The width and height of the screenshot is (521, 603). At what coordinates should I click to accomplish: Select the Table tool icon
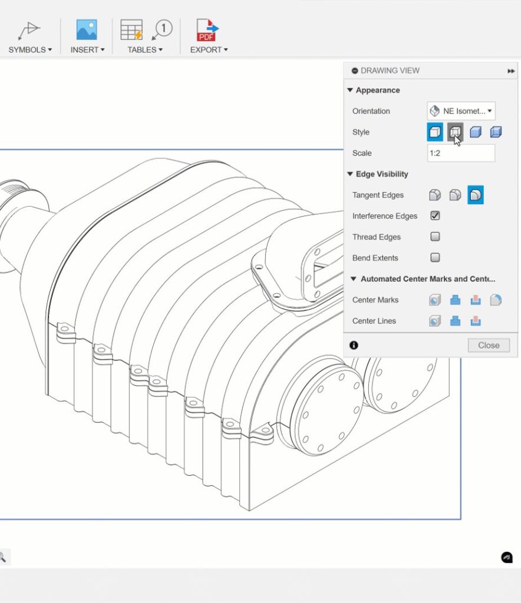[x=131, y=29]
